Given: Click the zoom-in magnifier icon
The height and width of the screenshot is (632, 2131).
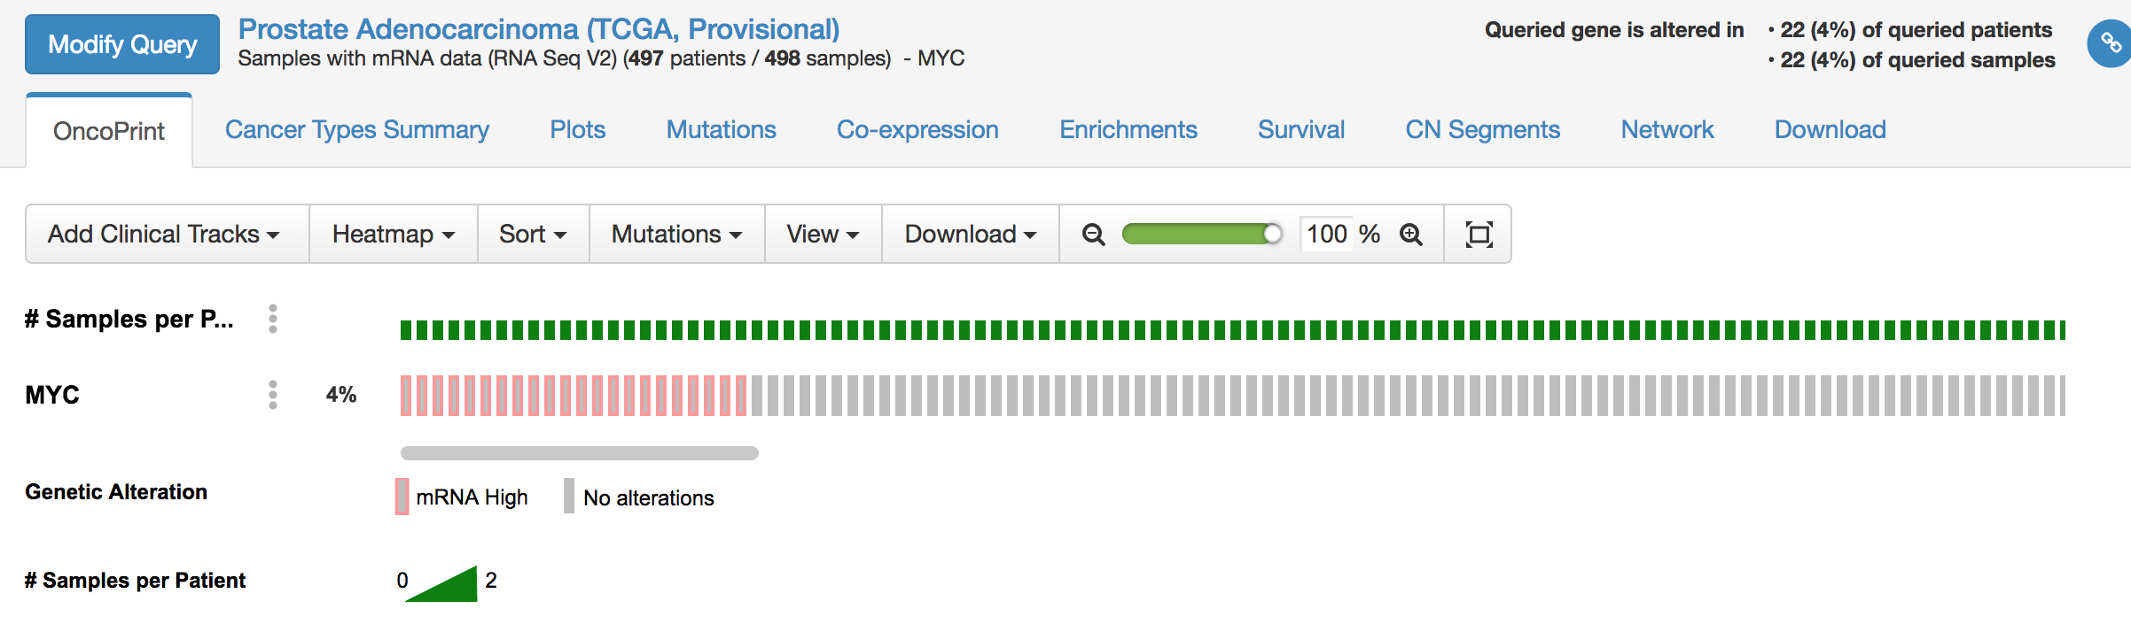Looking at the screenshot, I should click(x=1411, y=235).
